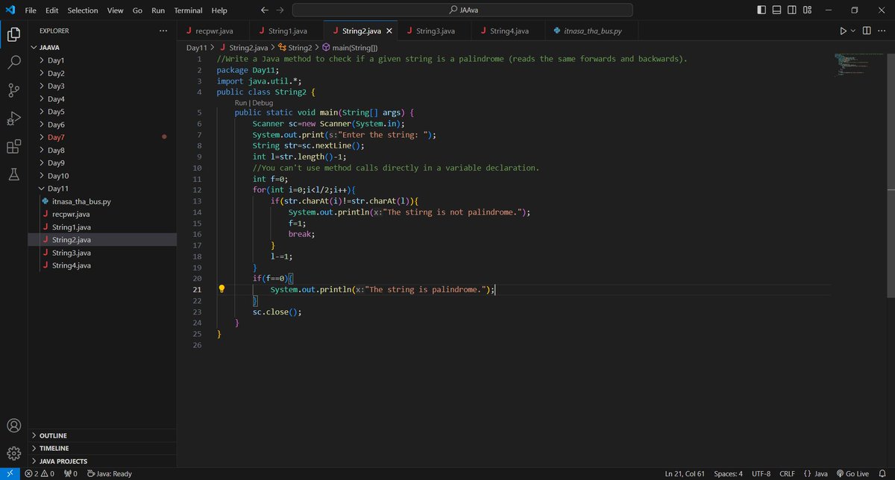Expand the TIMELINE section

click(103, 448)
